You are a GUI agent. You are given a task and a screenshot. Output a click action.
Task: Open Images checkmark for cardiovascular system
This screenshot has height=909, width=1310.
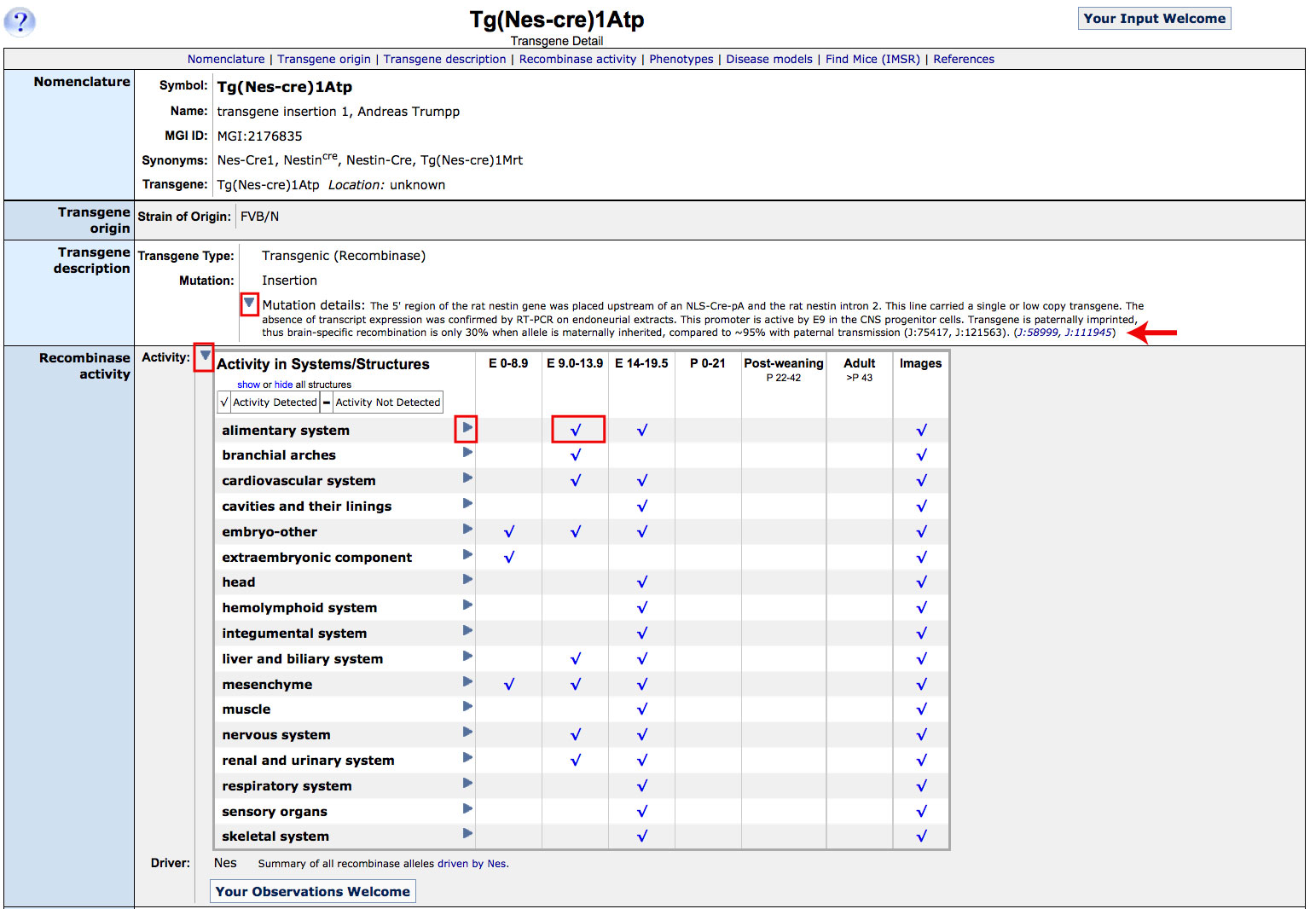click(921, 480)
